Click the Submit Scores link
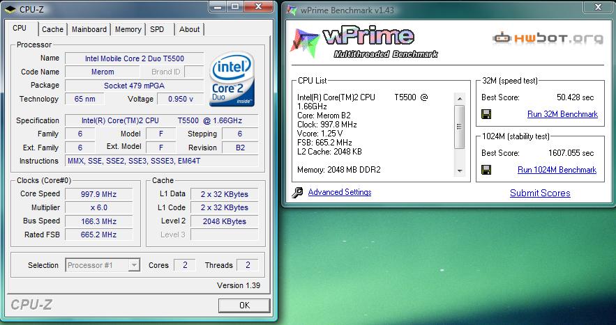Viewport: 616px width, 325px height. point(540,193)
